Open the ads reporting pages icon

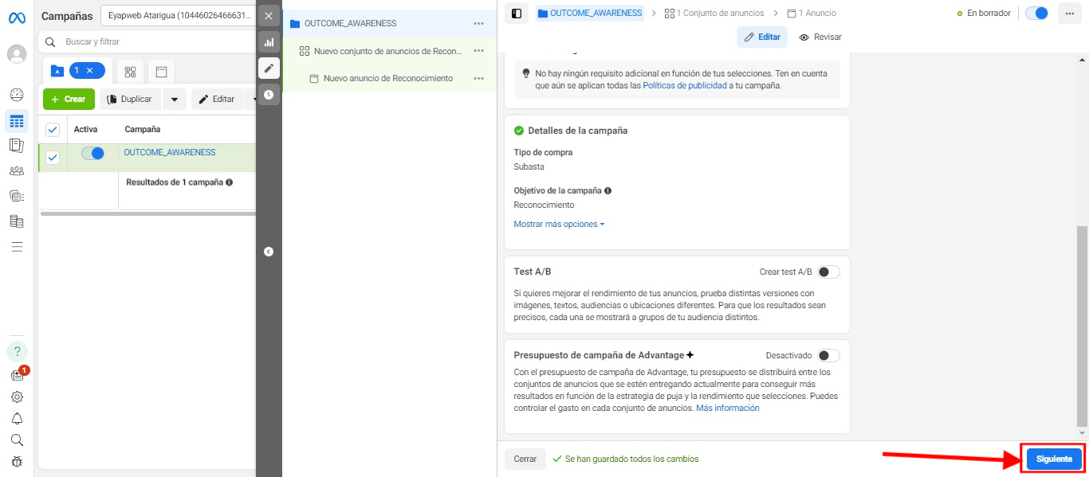coord(17,146)
